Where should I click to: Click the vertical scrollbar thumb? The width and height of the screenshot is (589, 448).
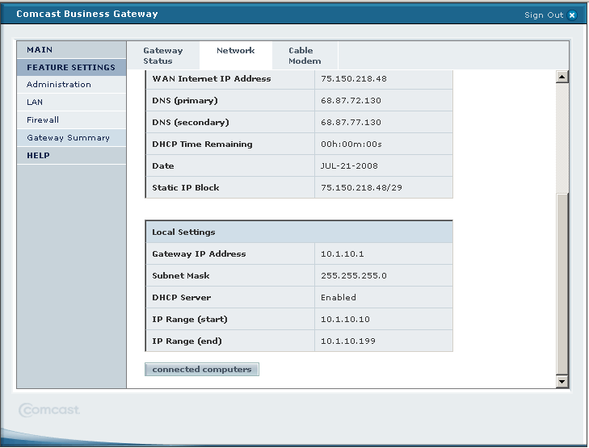(562, 284)
